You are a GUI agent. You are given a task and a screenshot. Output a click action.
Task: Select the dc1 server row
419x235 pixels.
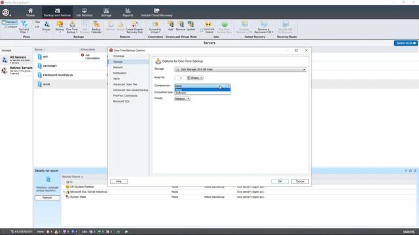pos(71,57)
